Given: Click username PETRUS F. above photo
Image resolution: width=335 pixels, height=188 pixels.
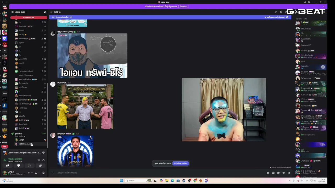Looking at the screenshot, I should pyautogui.click(x=62, y=83).
